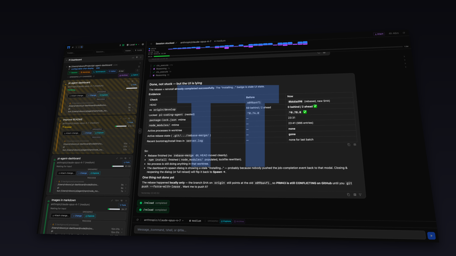Hide the Thinking pi-agent-dashboard session with the eye icon

[133, 81]
